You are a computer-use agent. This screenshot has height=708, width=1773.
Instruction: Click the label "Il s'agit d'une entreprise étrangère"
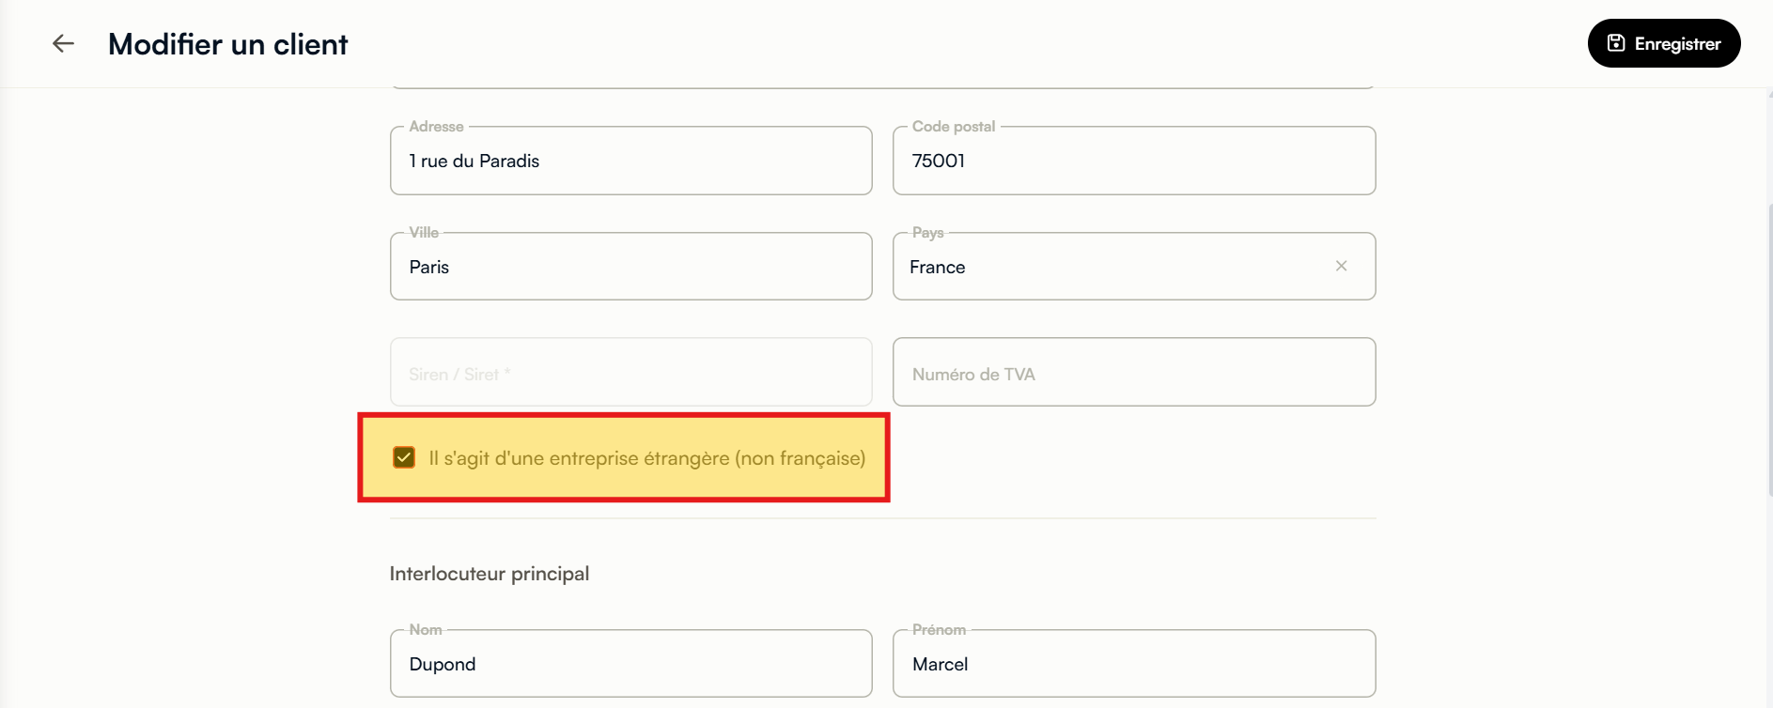tap(579, 458)
